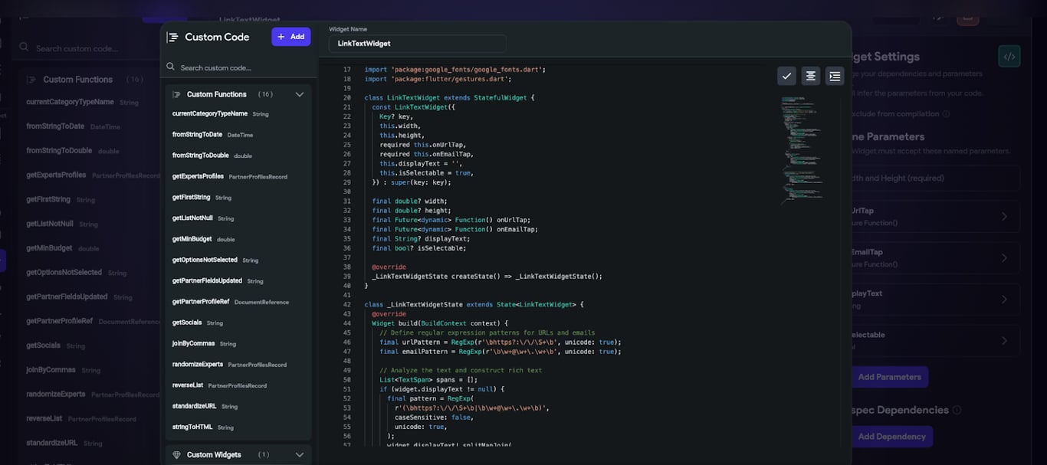1047x465 pixels.
Task: Select currentCategoryTypeName in zoomed function list
Action: [x=209, y=113]
